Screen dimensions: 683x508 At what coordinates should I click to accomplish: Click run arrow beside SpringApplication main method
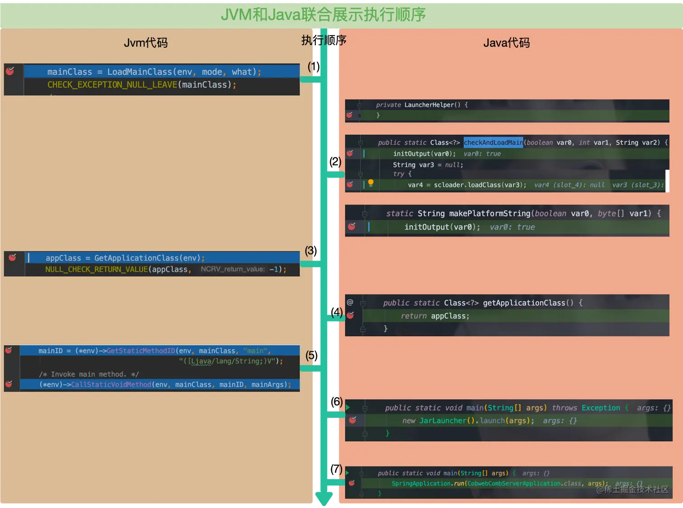pos(347,473)
